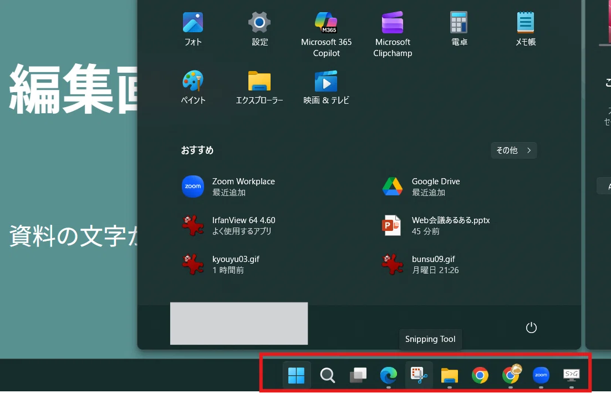Open メモ帳 notepad
The image size is (611, 393).
coord(525,29)
